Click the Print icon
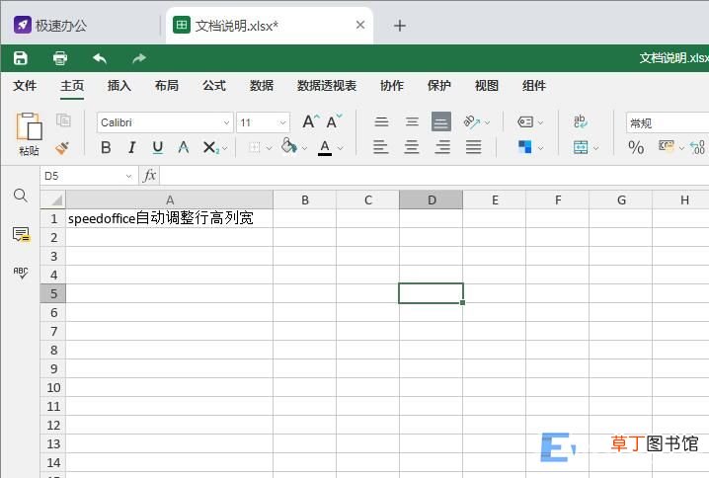The width and height of the screenshot is (709, 478). point(60,58)
